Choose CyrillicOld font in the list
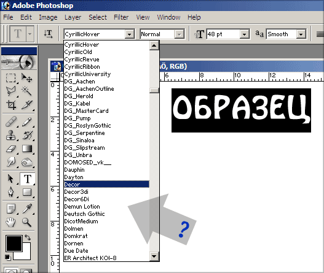Viewport: 324px width, 273px height. 106,52
